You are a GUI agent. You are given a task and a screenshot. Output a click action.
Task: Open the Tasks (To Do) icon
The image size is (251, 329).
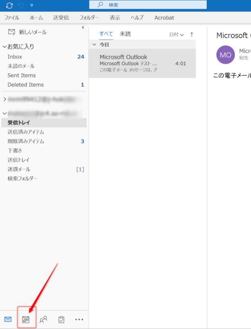[61, 319]
